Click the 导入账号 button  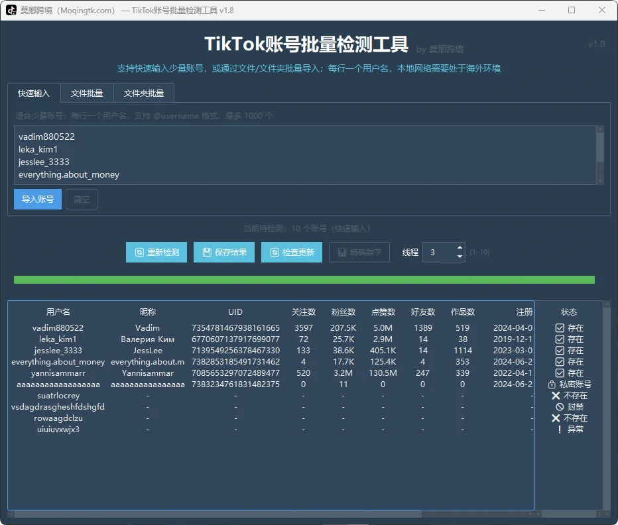(x=38, y=199)
